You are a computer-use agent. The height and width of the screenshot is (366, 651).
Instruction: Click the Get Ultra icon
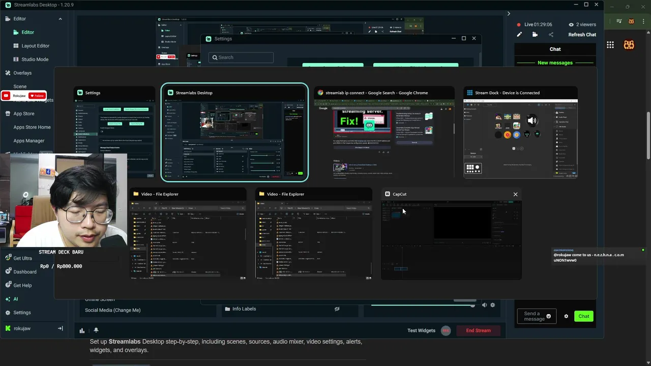pos(8,258)
